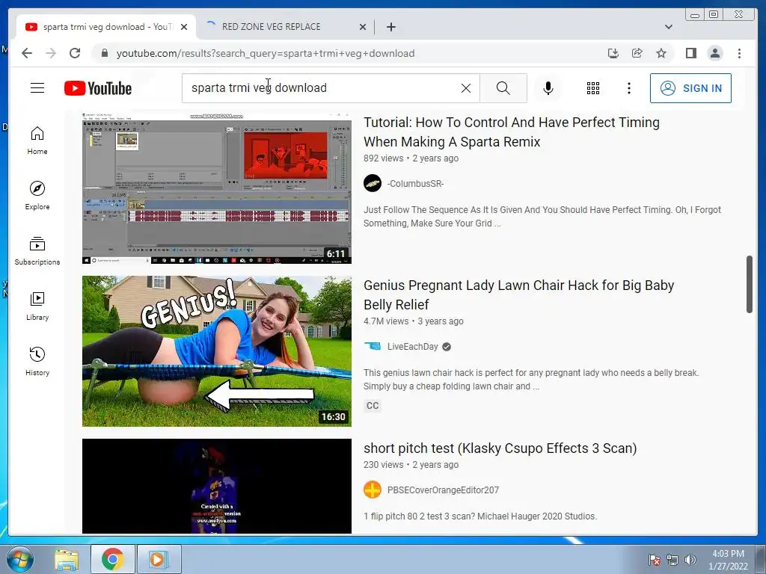Click the magnifier search button
This screenshot has height=574, width=766.
[x=503, y=88]
